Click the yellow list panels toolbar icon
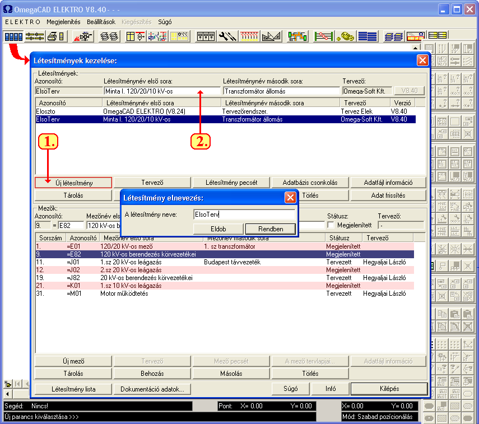479x424 pixels. pyautogui.click(x=437, y=36)
